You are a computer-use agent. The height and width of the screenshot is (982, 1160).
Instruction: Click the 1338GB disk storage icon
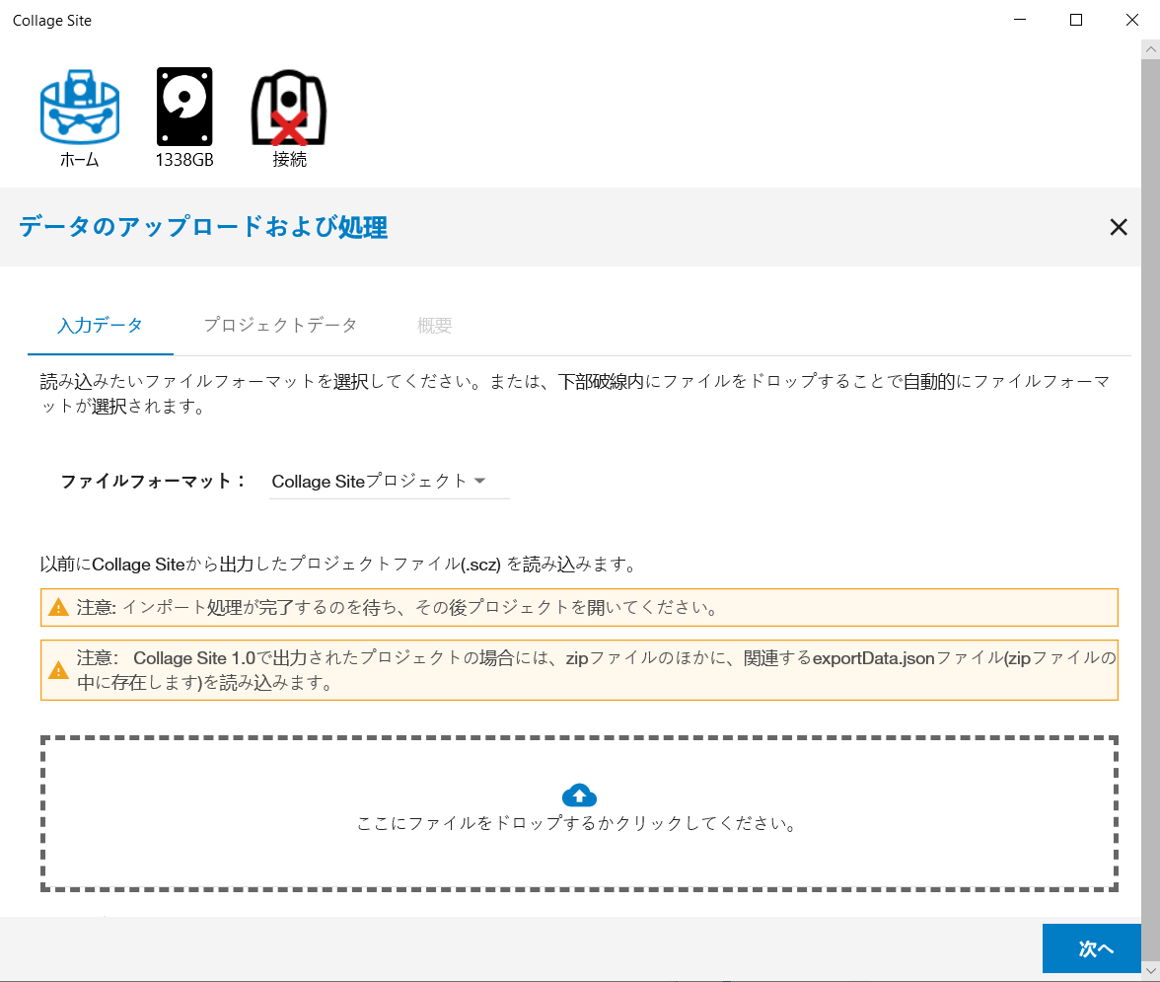coord(184,109)
